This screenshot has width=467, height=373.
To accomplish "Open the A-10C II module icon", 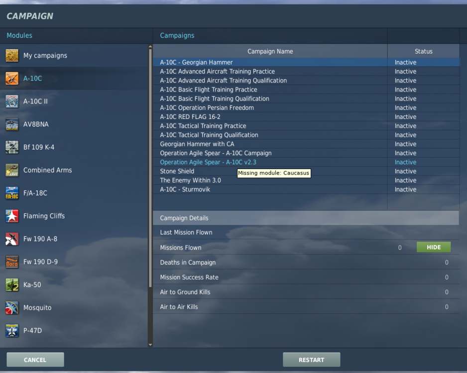I will [12, 101].
